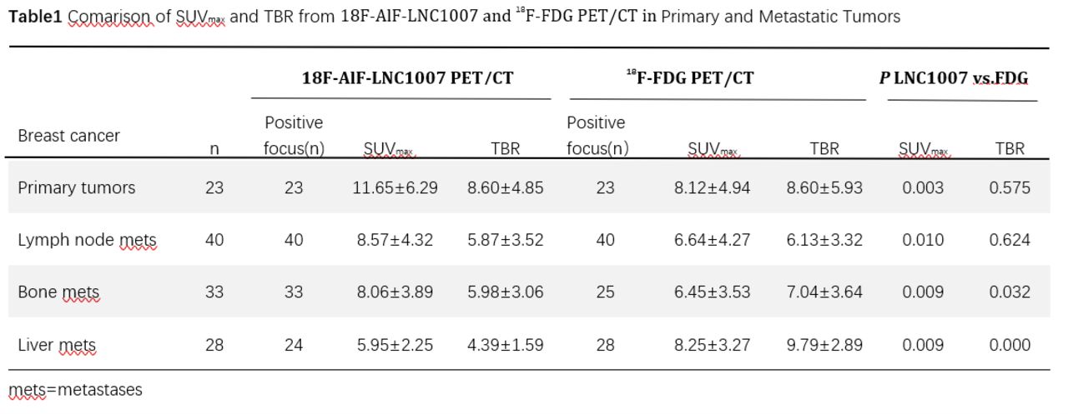Screen dimensions: 1068x414
Task: Select the 8.60±5.93 TBR value
Action: coord(824,188)
